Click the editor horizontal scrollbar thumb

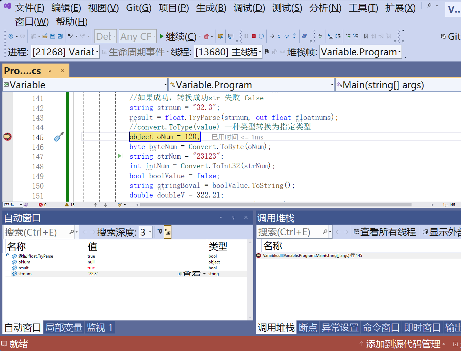point(276,205)
